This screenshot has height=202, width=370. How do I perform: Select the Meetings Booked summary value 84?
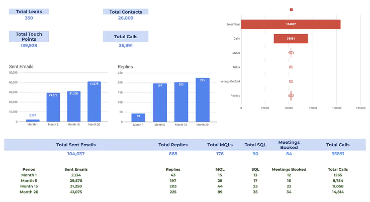point(289,154)
